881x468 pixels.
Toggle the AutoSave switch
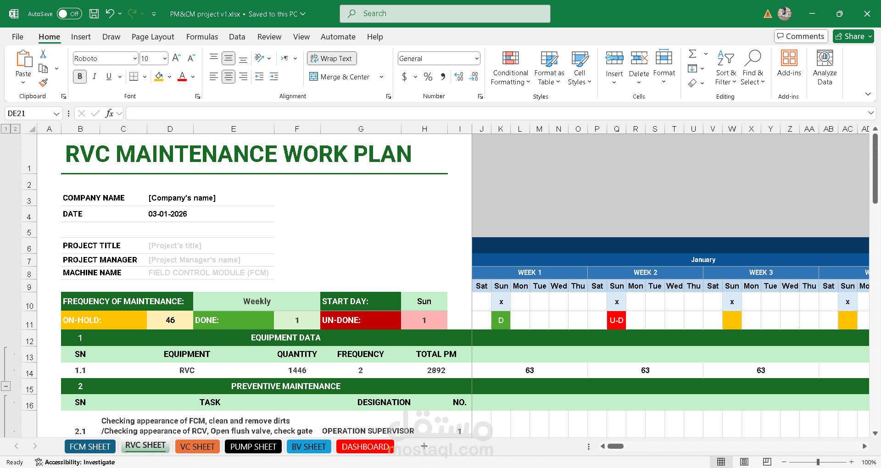(x=69, y=14)
